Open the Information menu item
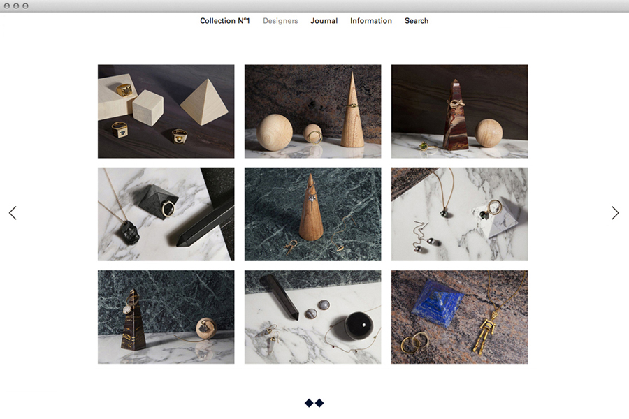This screenshot has height=419, width=629. (370, 21)
